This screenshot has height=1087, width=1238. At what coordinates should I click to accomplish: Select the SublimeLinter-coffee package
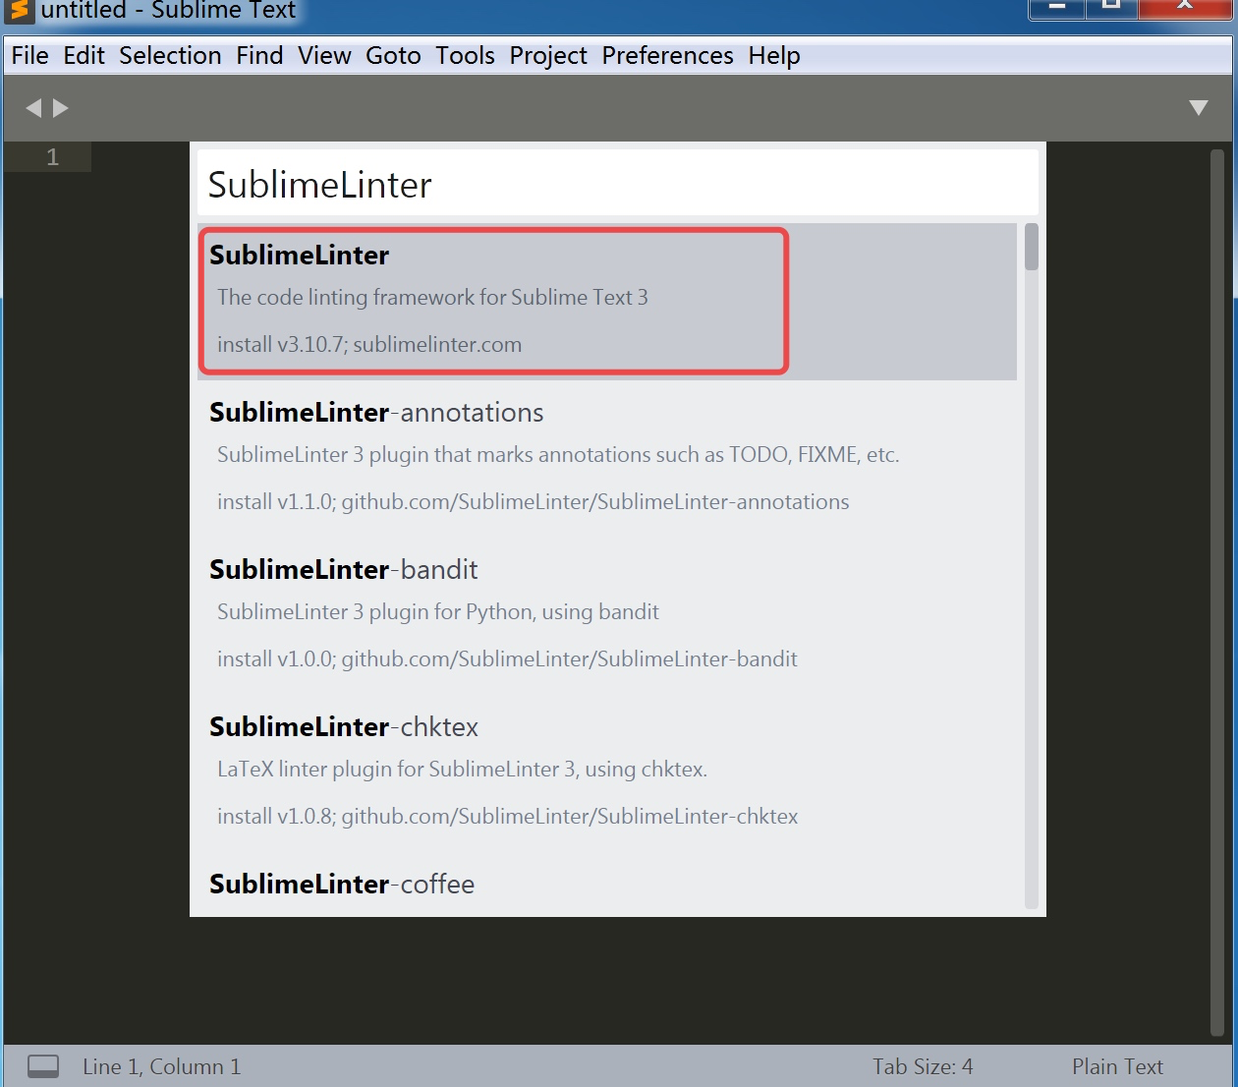tap(607, 885)
